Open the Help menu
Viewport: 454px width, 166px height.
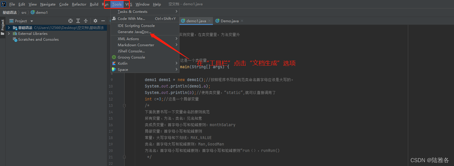pos(157,4)
